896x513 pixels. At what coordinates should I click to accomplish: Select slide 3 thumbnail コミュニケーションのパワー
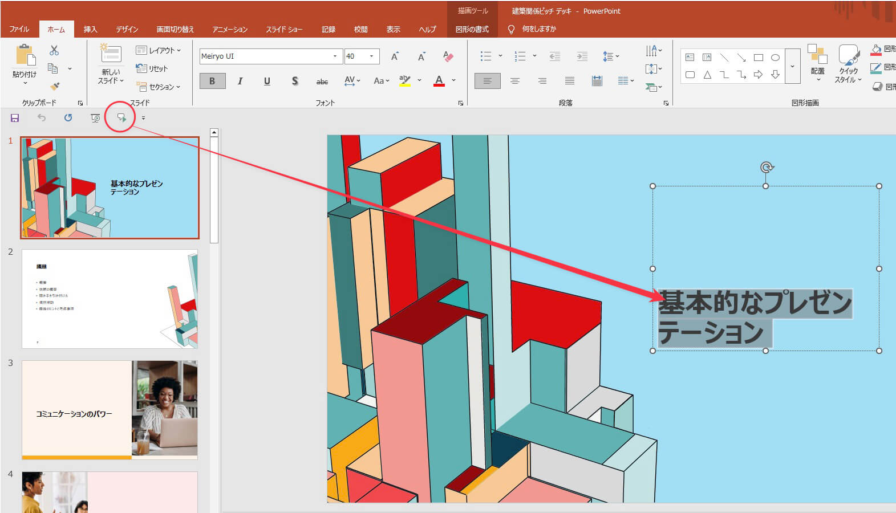click(x=110, y=410)
